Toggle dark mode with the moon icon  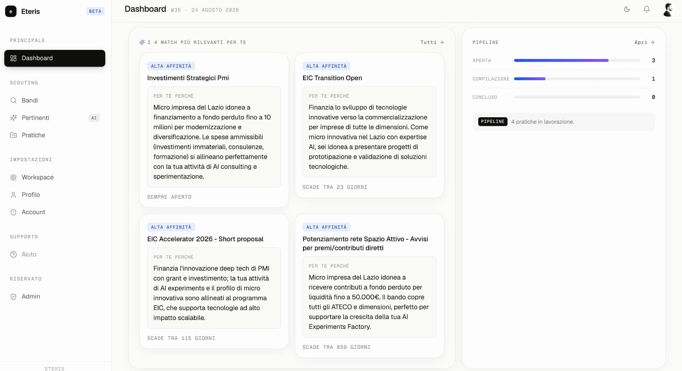point(627,9)
